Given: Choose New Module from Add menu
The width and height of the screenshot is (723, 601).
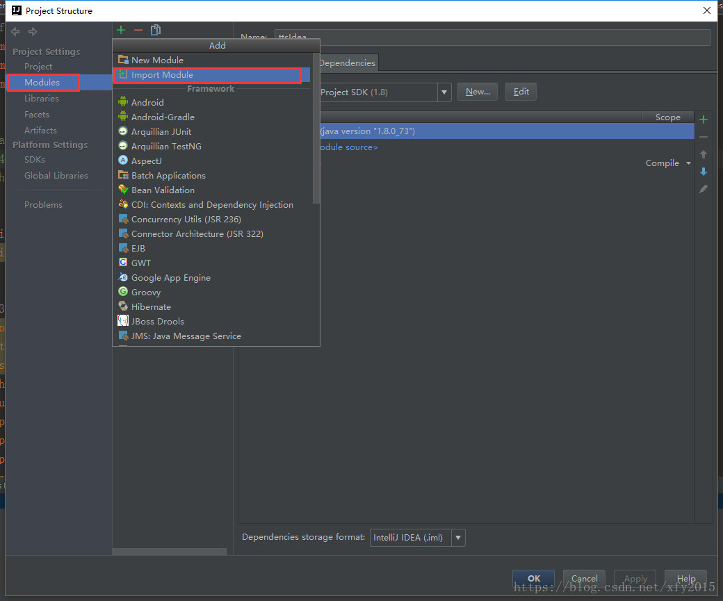Looking at the screenshot, I should point(211,60).
